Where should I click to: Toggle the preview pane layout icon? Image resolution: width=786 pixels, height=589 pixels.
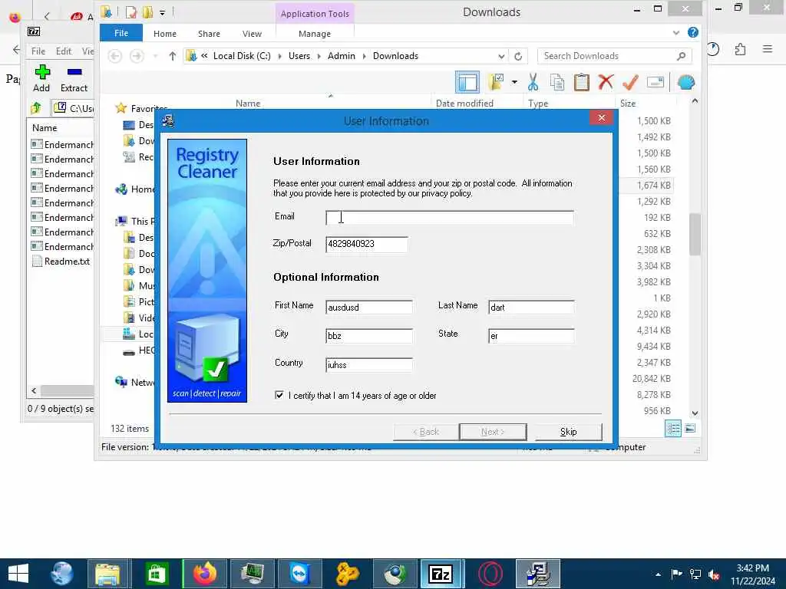point(467,82)
